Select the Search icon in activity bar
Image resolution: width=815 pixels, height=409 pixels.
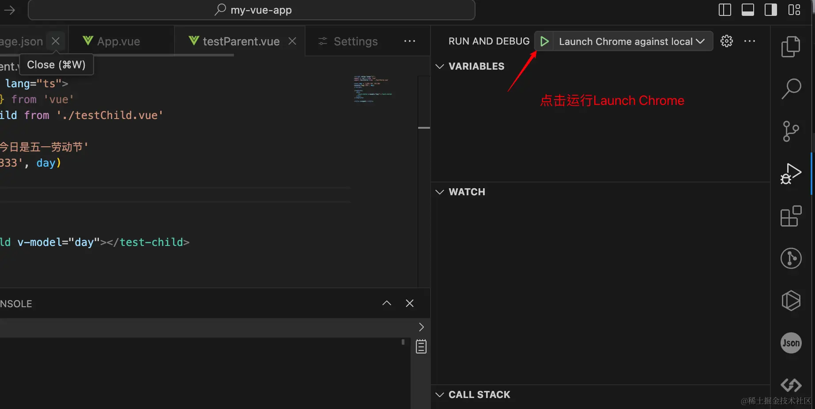(x=791, y=88)
